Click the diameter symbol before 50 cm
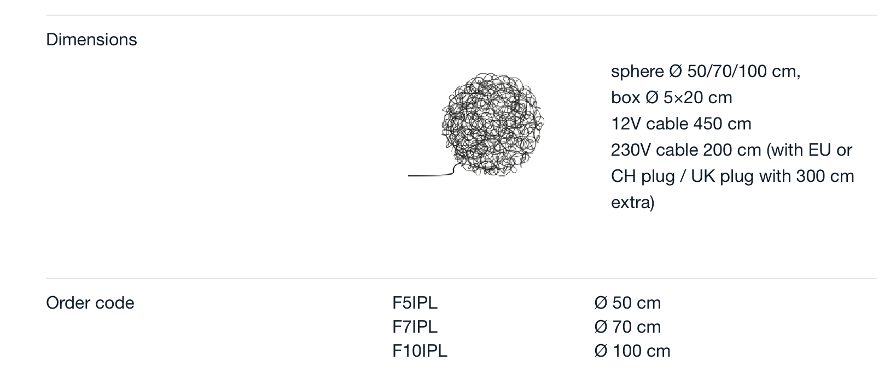 (601, 303)
